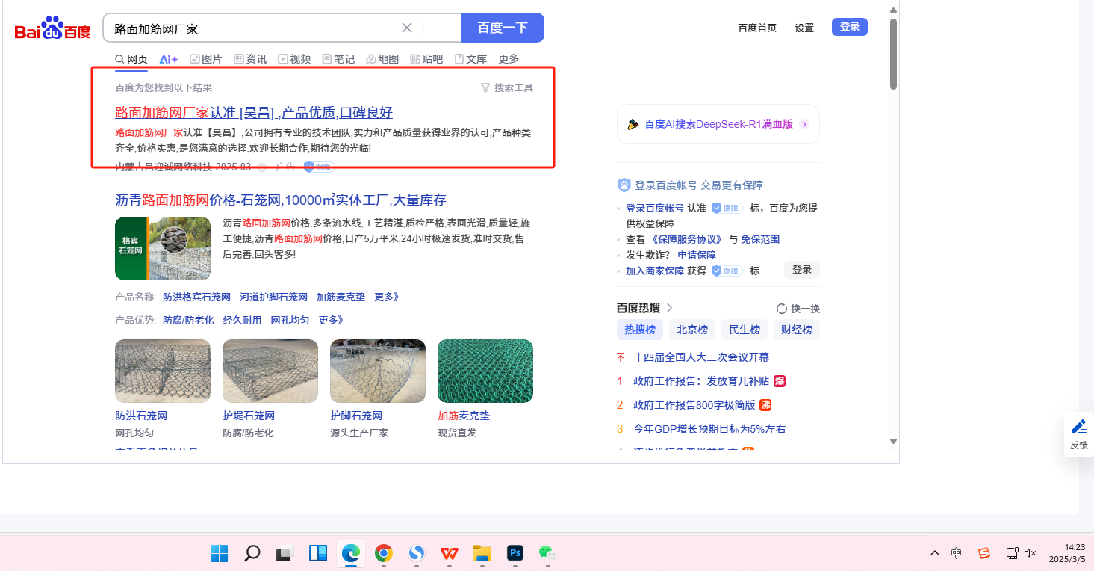
Task: Click the search tools filter icon
Action: coord(485,87)
